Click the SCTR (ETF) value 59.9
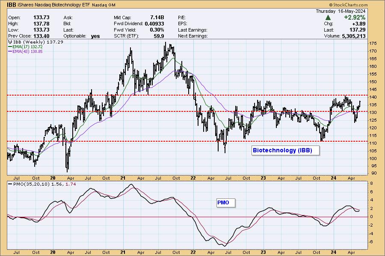385x256 pixels. (159, 36)
